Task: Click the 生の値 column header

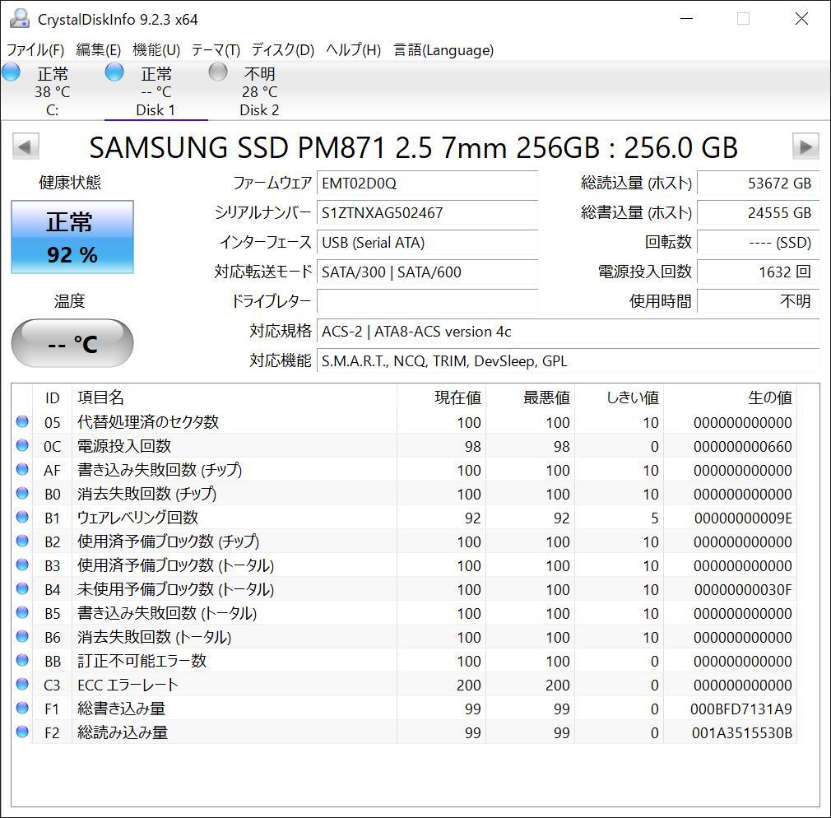Action: click(x=769, y=398)
